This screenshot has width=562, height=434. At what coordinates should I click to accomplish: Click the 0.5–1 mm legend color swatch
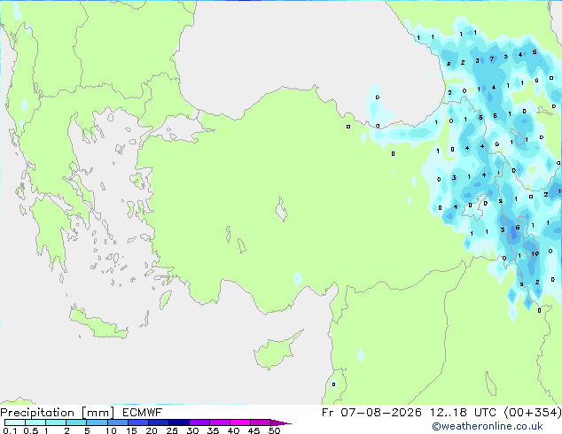coord(35,422)
